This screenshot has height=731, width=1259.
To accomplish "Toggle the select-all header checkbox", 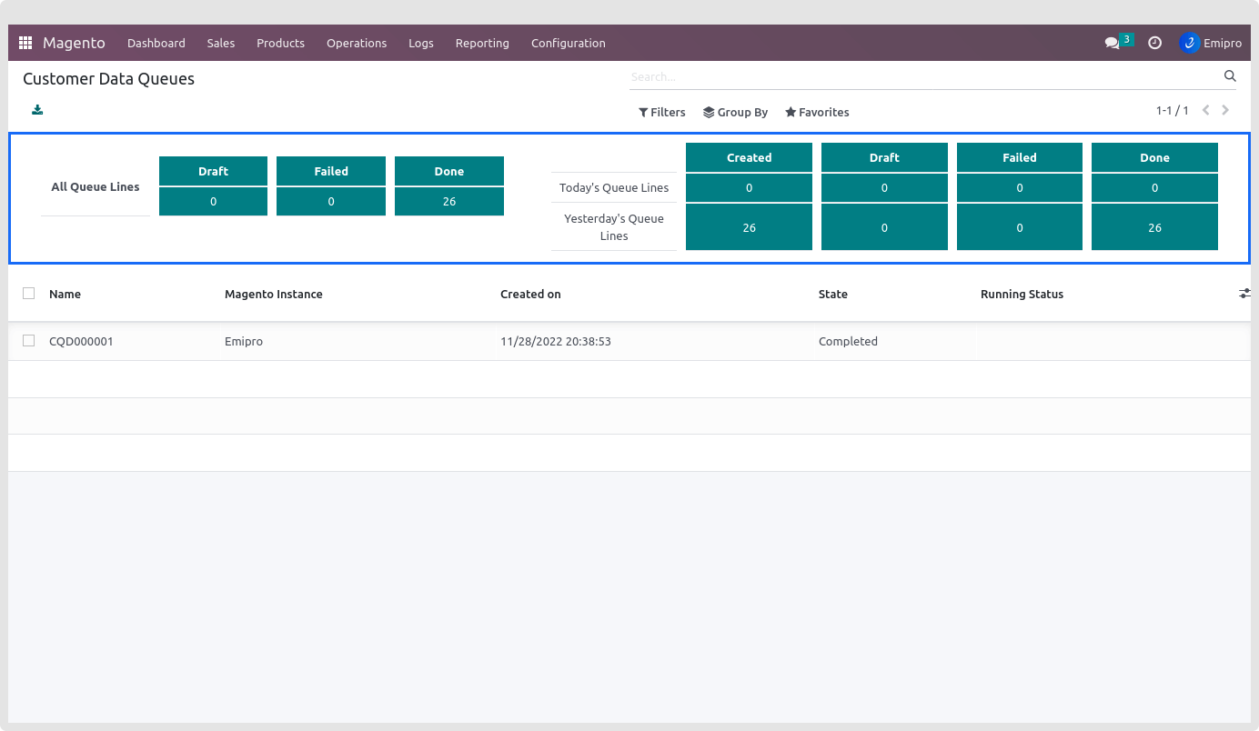I will (29, 293).
